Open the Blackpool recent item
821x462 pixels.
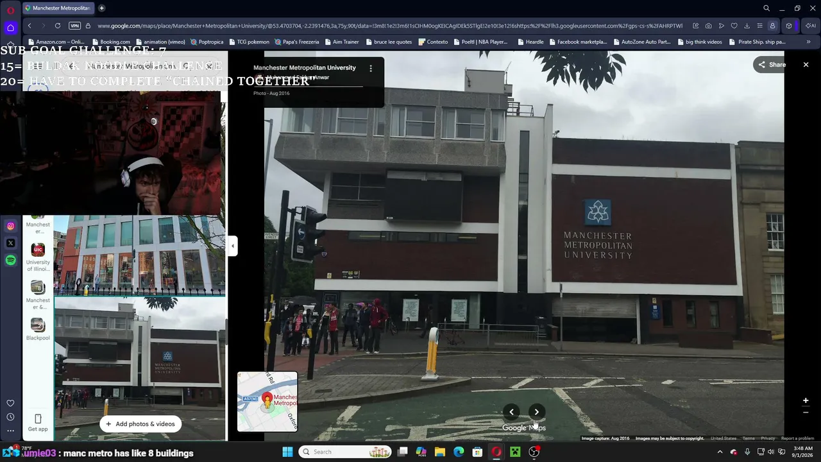coord(38,329)
